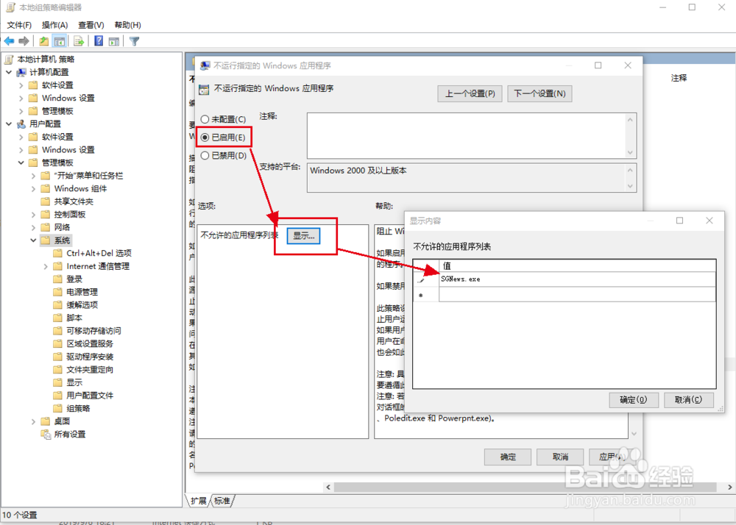The image size is (736, 525).
Task: Click the folder icon beside 电源管理
Action: tap(57, 292)
